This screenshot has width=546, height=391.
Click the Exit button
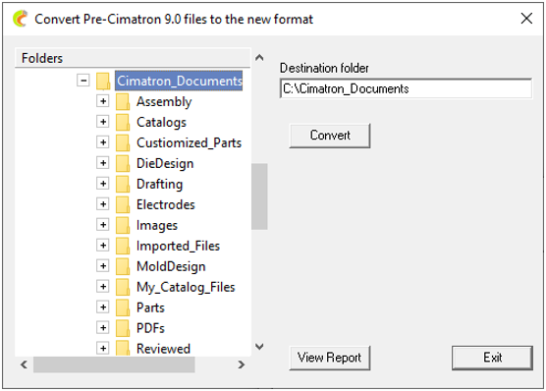coord(492,358)
